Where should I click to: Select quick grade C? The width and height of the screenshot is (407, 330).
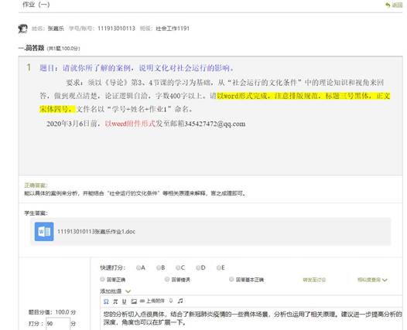[178, 267]
